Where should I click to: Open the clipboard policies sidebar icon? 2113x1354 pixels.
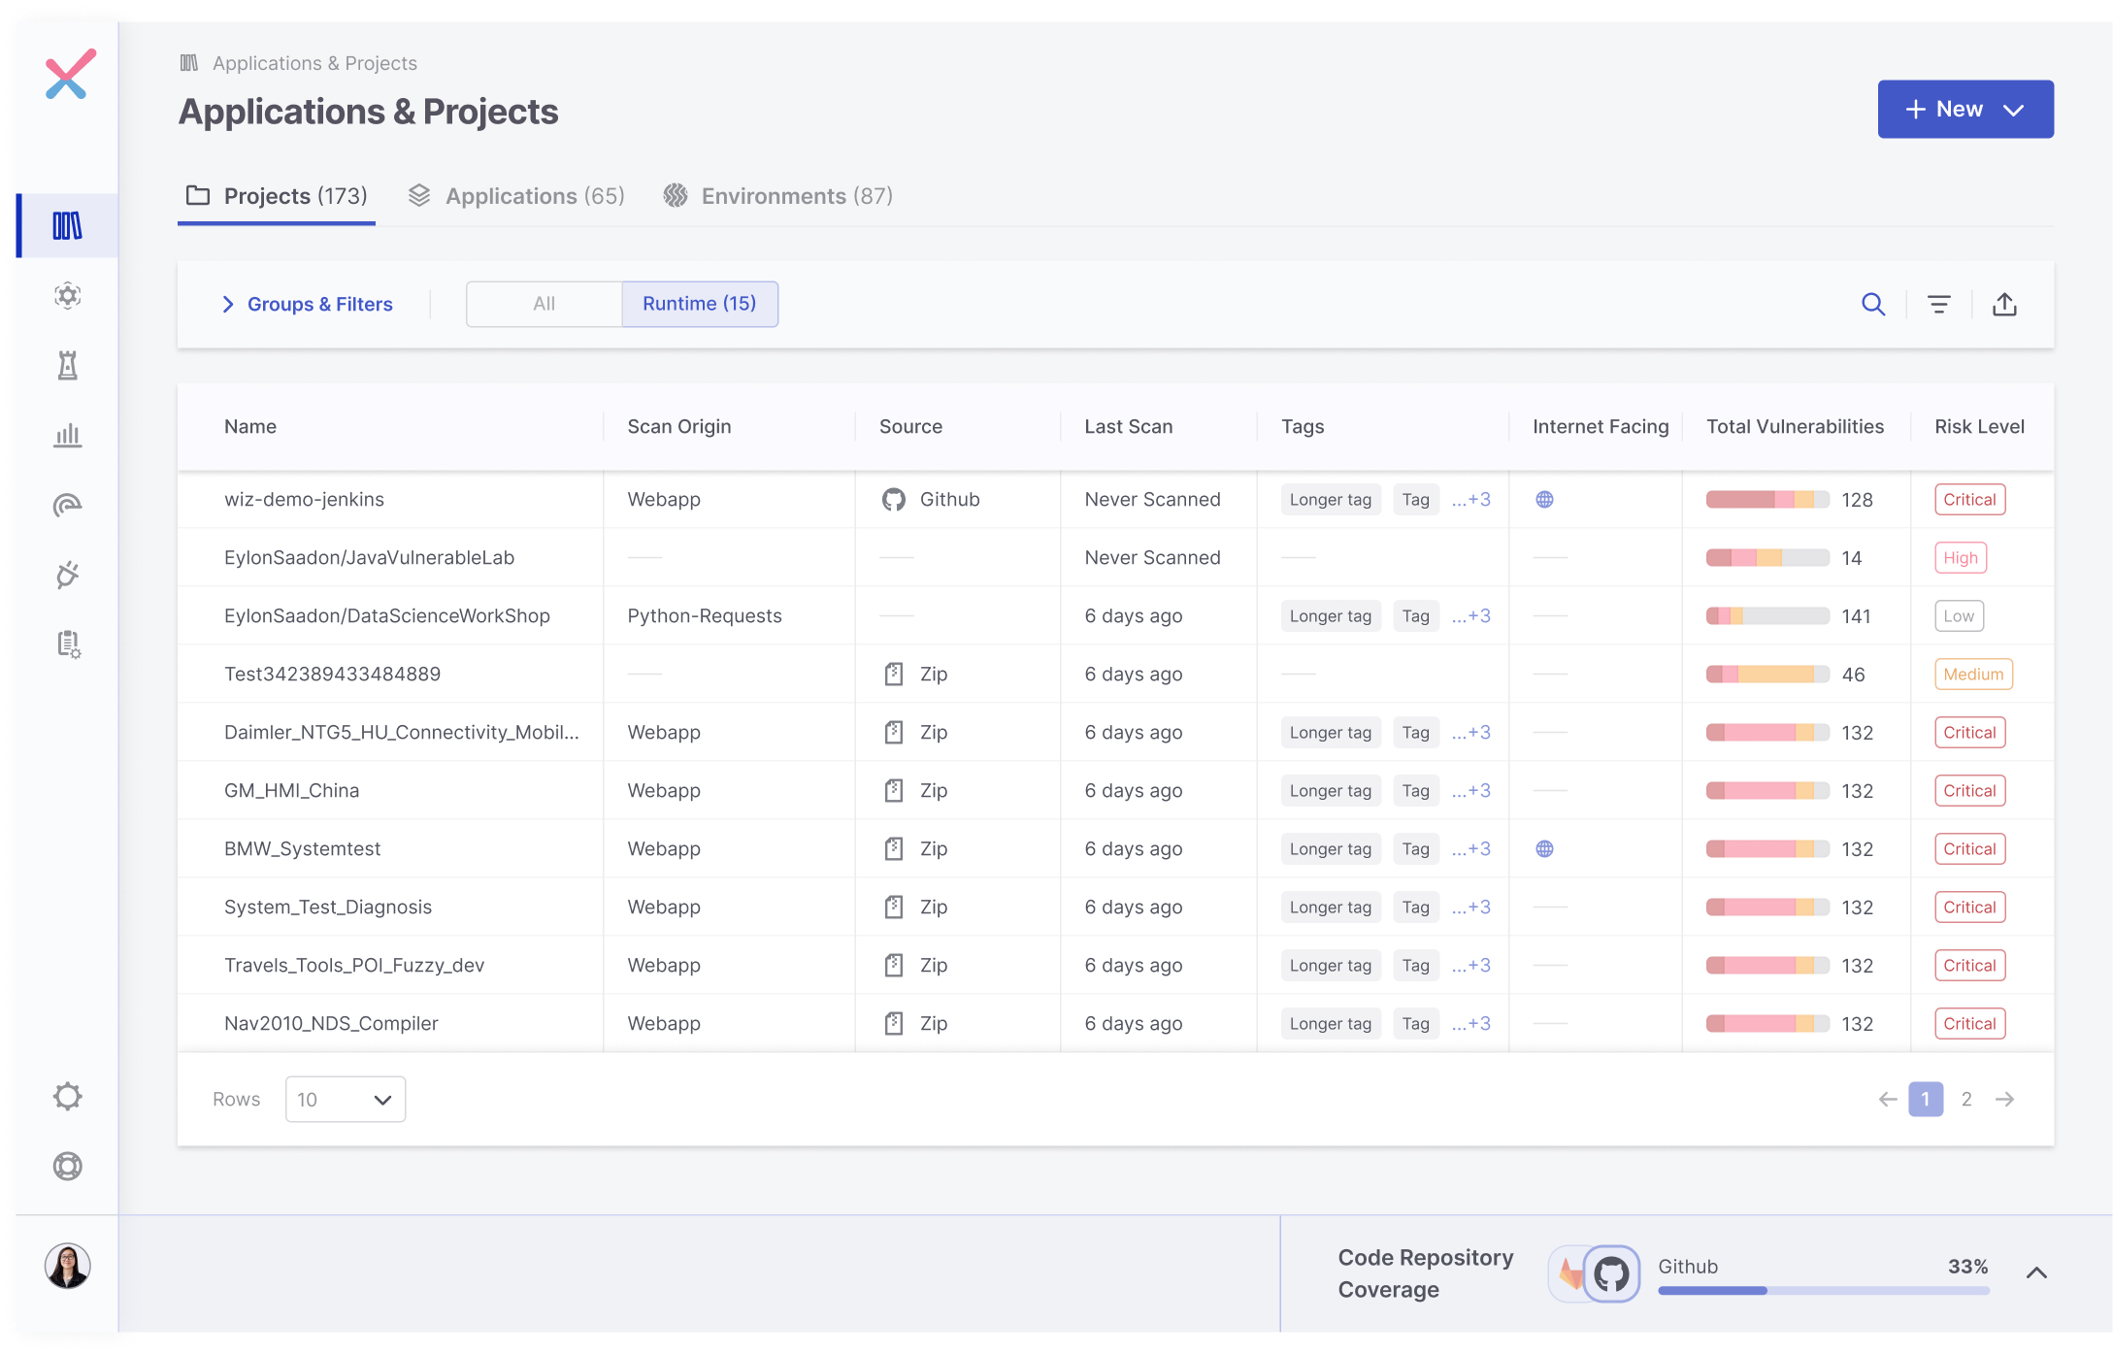(68, 644)
